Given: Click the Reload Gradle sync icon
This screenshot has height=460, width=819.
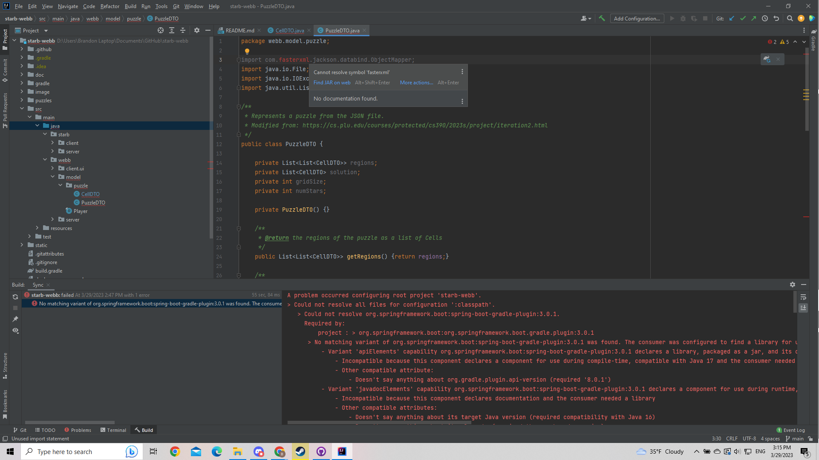Looking at the screenshot, I should click(x=15, y=297).
